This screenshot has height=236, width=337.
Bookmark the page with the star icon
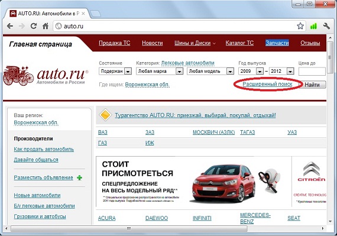(x=300, y=26)
